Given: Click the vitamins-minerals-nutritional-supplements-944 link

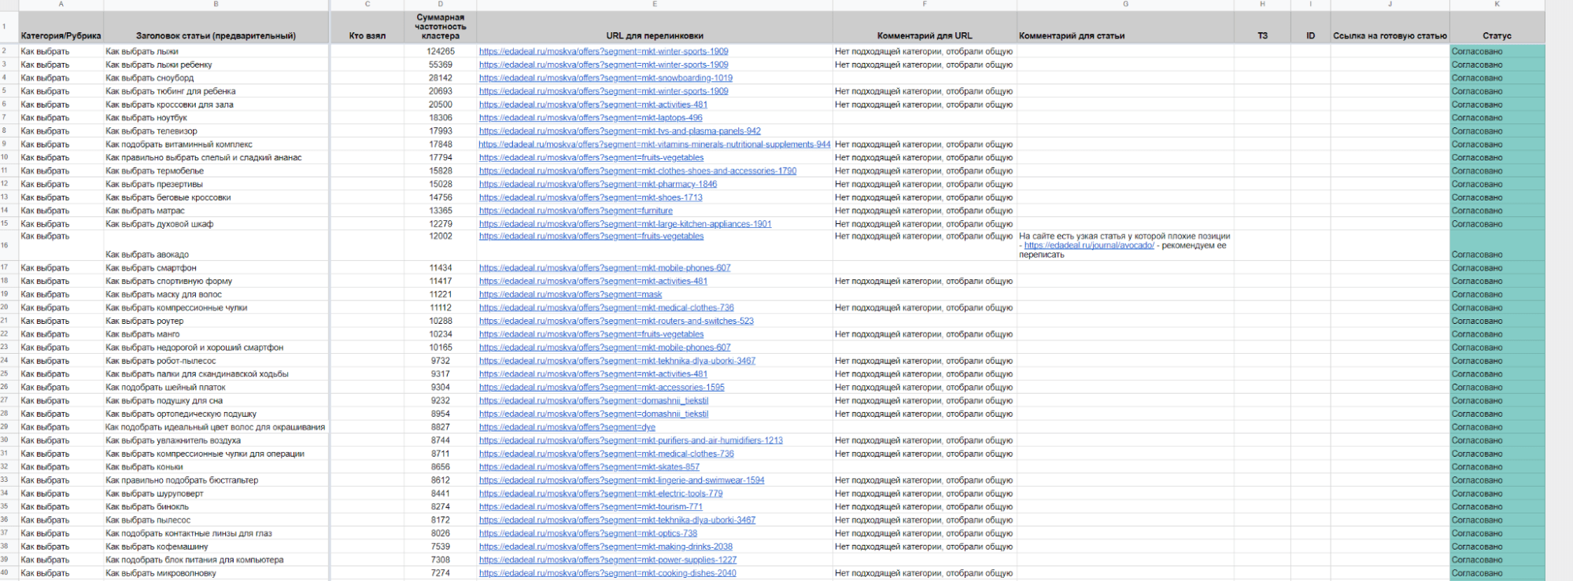Looking at the screenshot, I should [654, 145].
